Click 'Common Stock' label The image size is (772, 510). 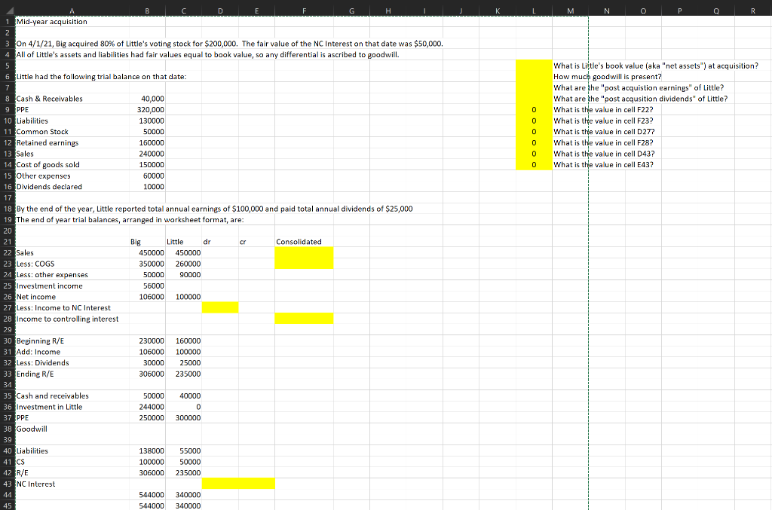click(x=42, y=132)
